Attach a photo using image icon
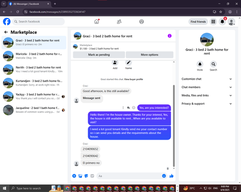The height and width of the screenshot is (192, 241). click(80, 176)
